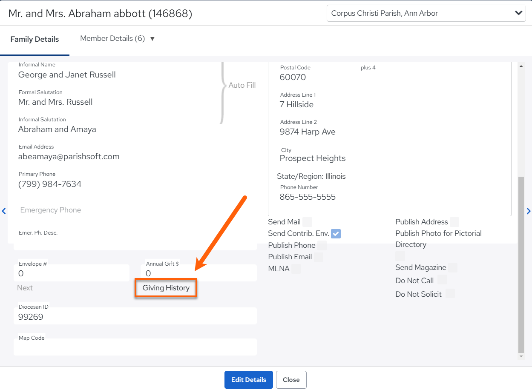The width and height of the screenshot is (532, 390).
Task: Click the scrollbar down arrow
Action: click(521, 356)
